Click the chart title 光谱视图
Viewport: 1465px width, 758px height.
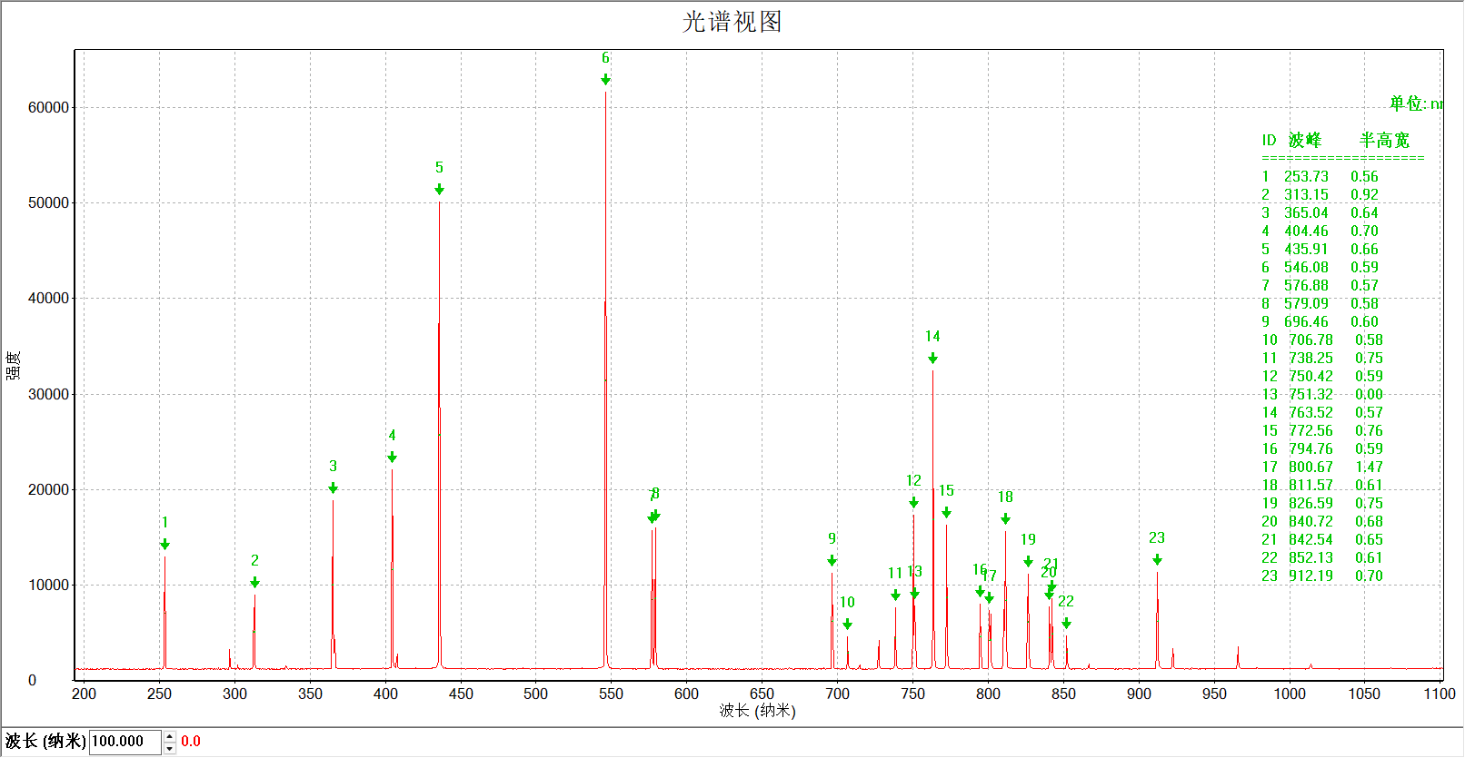[x=732, y=22]
